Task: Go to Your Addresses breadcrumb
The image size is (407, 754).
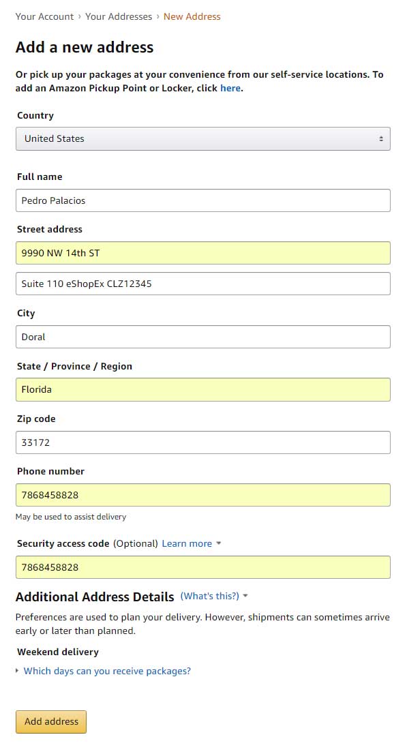Action: (x=119, y=16)
